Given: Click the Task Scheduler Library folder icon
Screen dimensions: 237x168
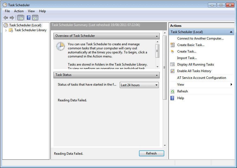Looking at the screenshot, I should click(11, 30).
